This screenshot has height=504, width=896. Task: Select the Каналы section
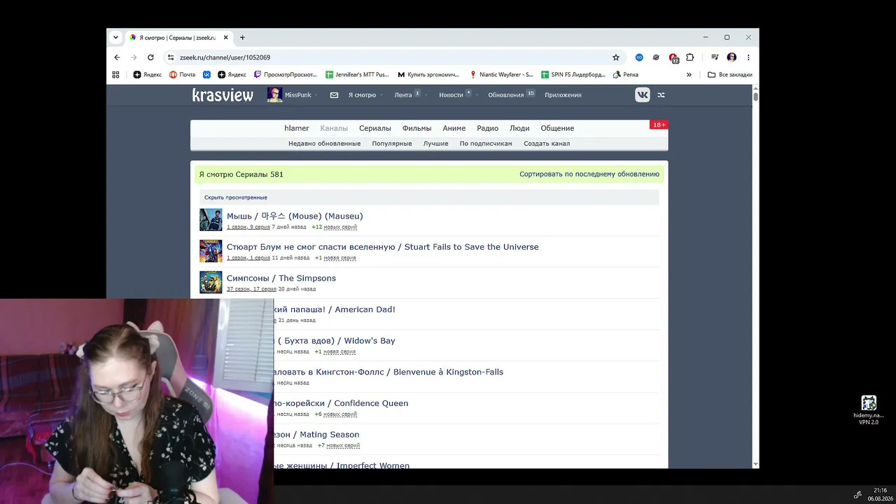pyautogui.click(x=334, y=128)
